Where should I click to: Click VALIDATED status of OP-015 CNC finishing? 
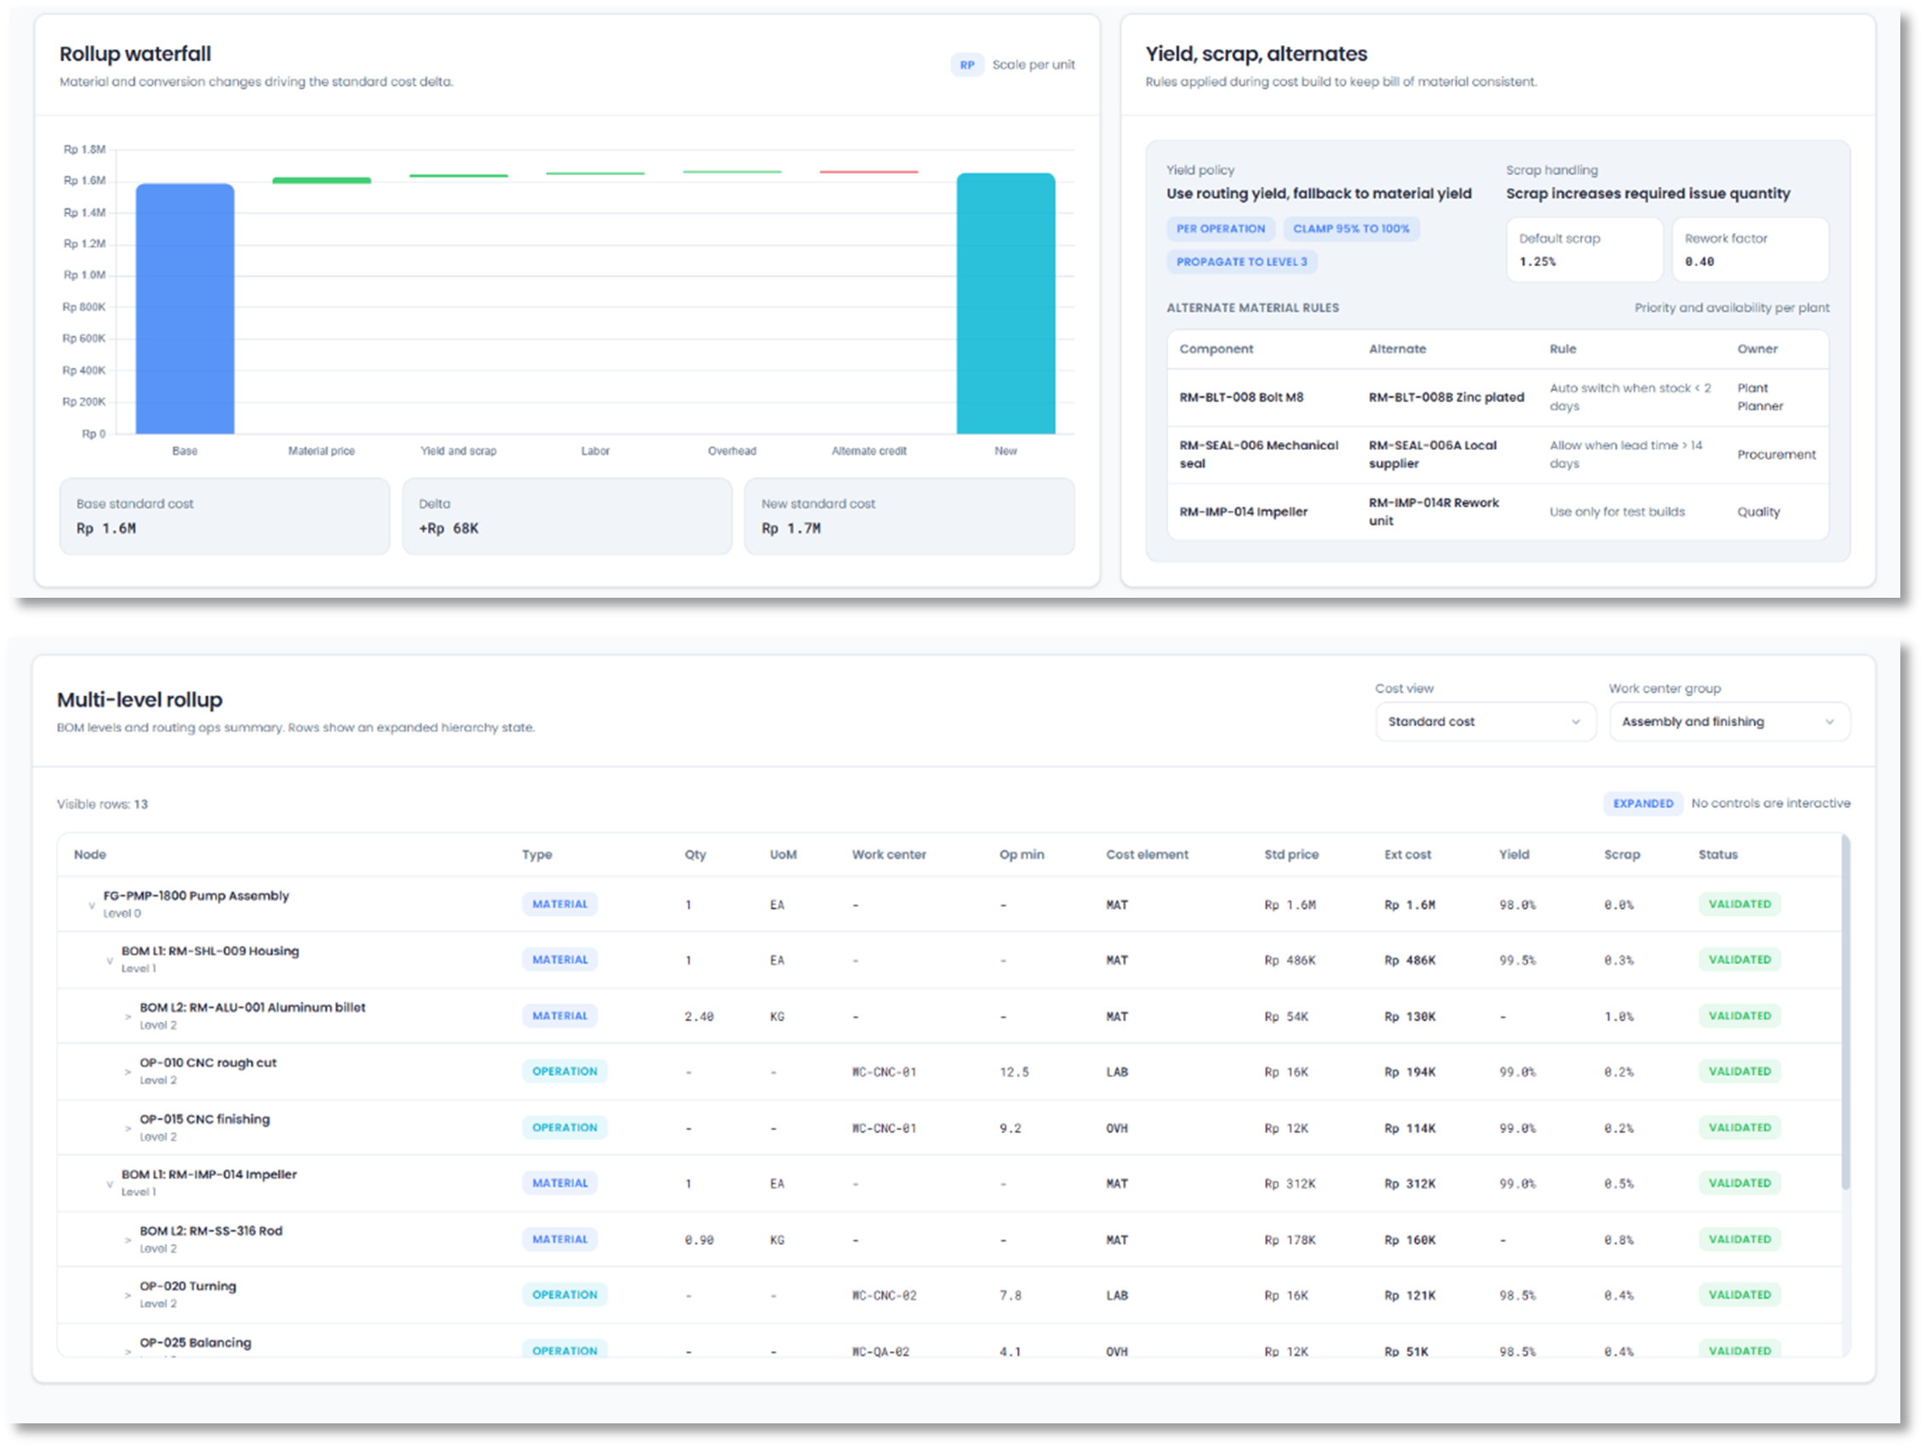pyautogui.click(x=1739, y=1128)
